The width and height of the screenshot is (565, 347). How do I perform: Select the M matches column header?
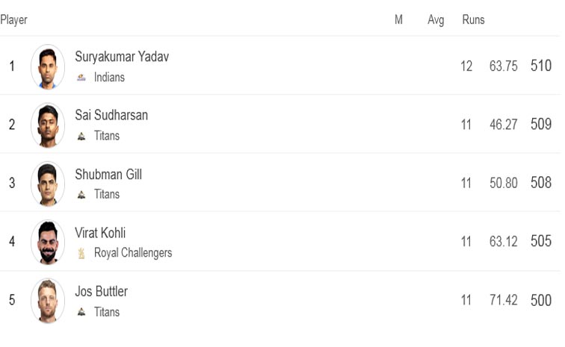[x=398, y=19]
